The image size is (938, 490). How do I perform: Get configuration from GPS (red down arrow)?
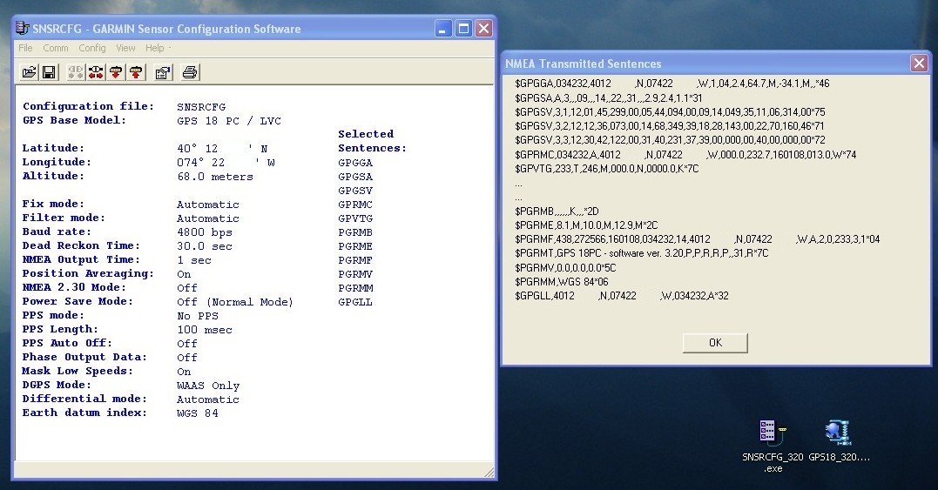point(116,72)
